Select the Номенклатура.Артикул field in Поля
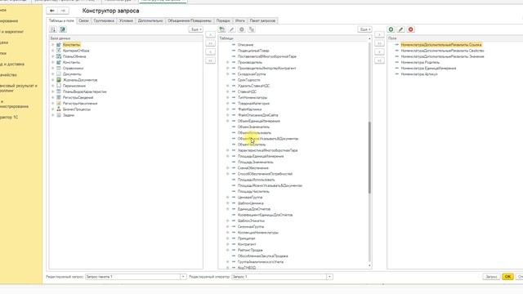This screenshot has height=294, width=523. (x=419, y=74)
